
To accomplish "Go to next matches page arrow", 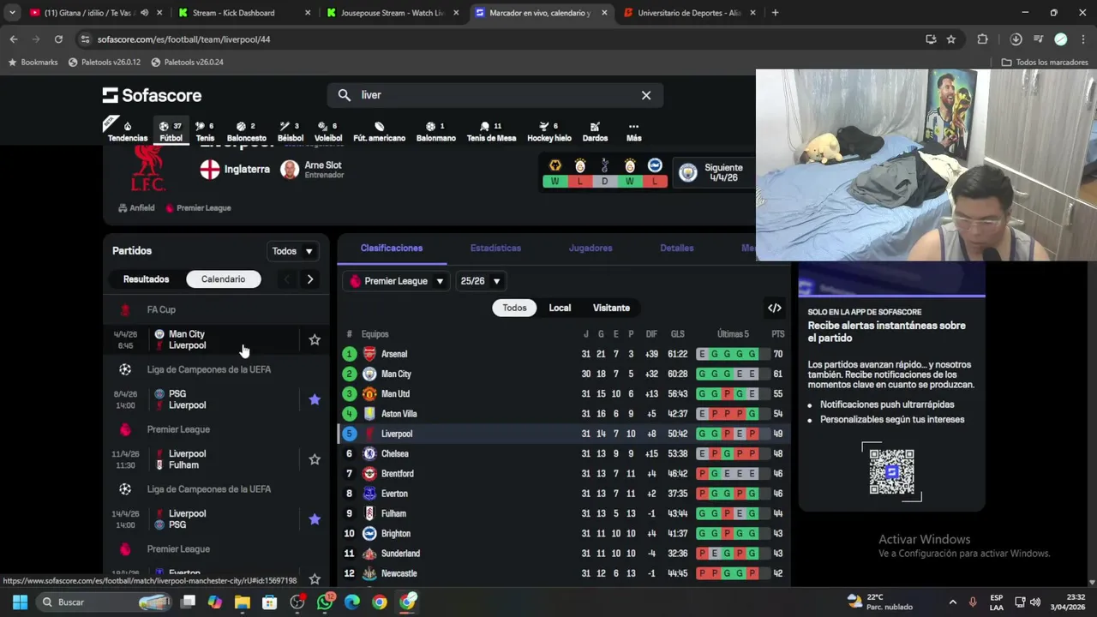I will click(x=309, y=279).
